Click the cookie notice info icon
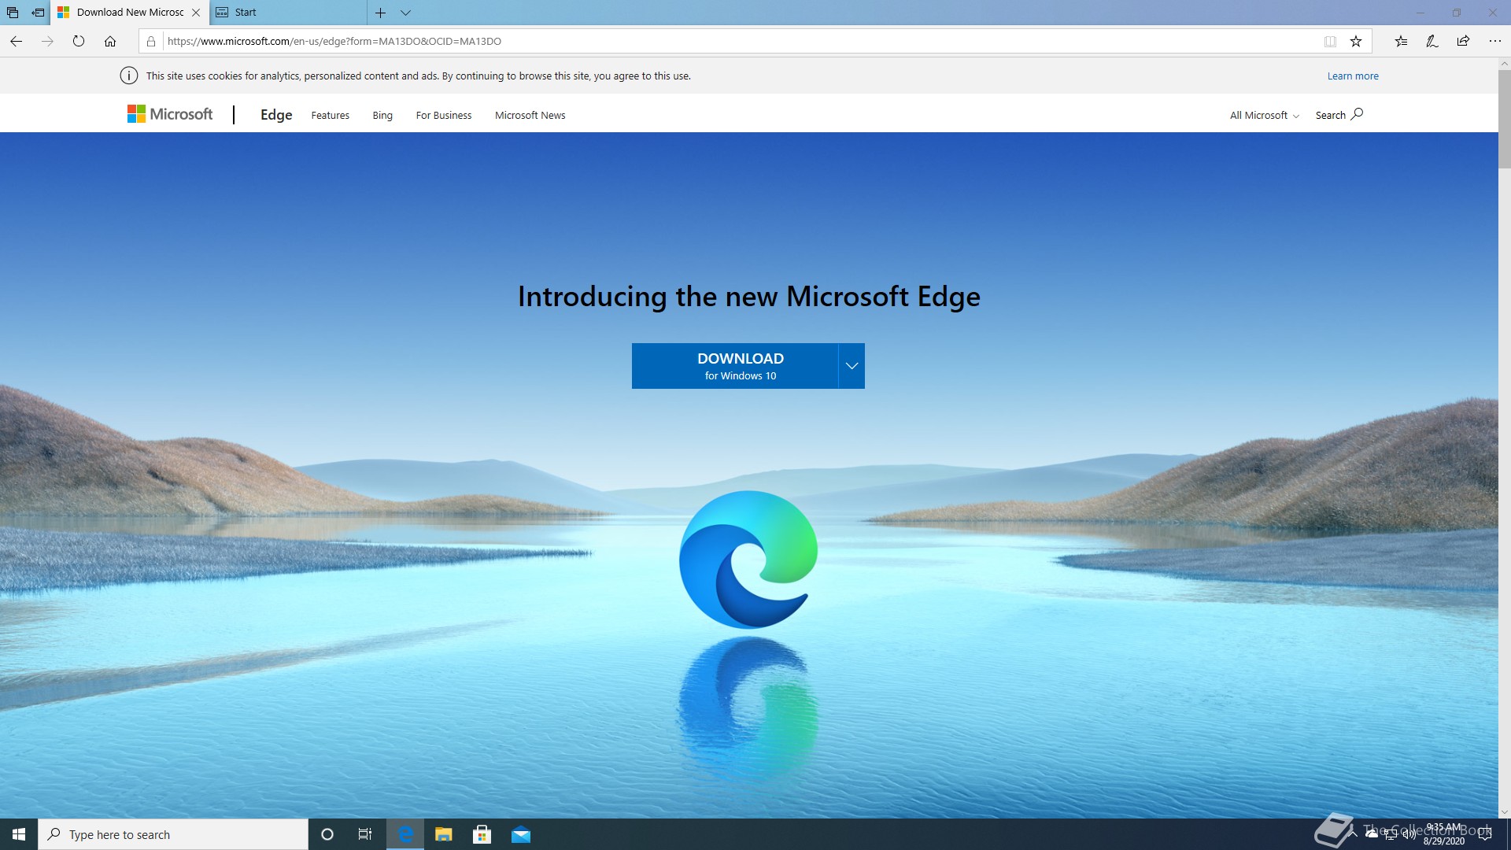The width and height of the screenshot is (1511, 850). tap(128, 76)
